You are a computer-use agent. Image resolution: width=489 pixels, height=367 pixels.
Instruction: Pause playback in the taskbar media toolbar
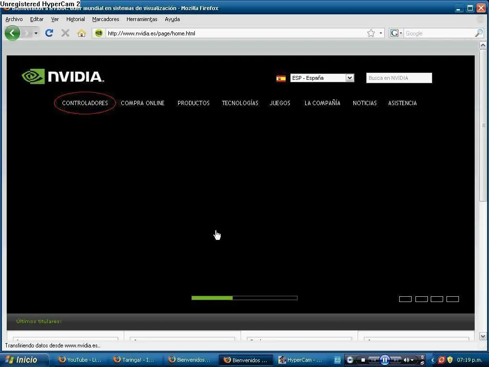tap(385, 360)
